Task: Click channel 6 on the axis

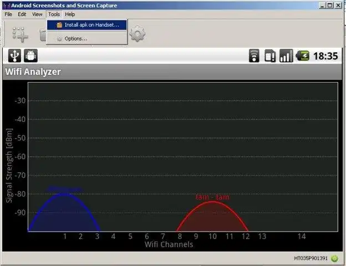Action: tap(147, 237)
